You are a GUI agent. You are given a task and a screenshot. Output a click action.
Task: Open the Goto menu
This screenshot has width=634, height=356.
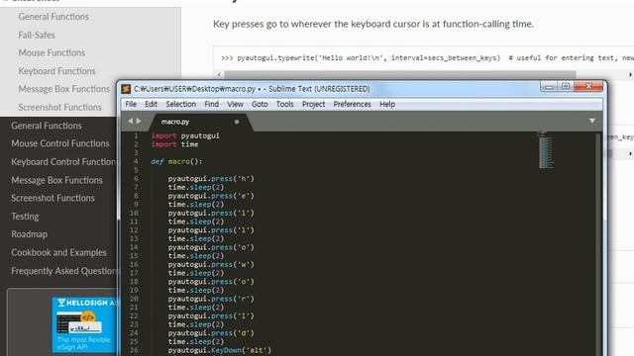pyautogui.click(x=260, y=104)
